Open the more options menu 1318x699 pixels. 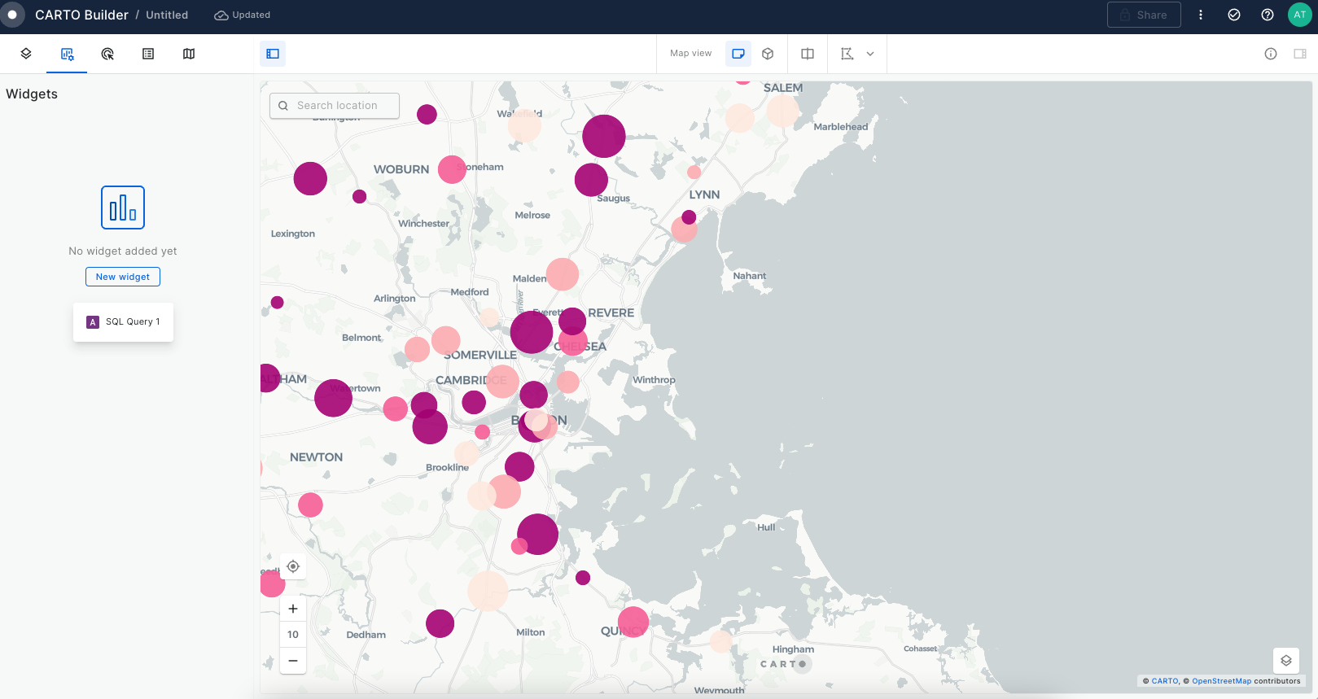point(1201,15)
